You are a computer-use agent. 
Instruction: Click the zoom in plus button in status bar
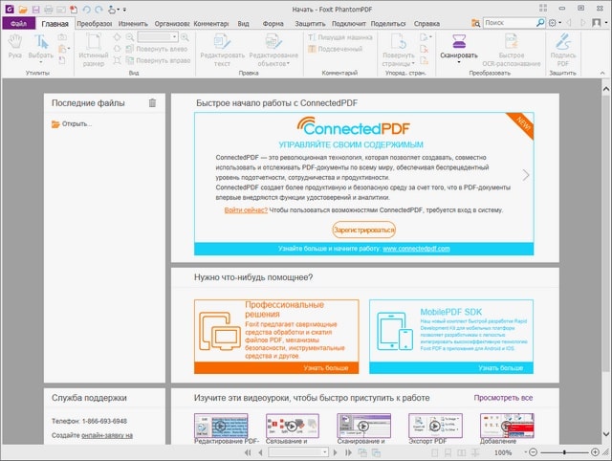coord(595,452)
